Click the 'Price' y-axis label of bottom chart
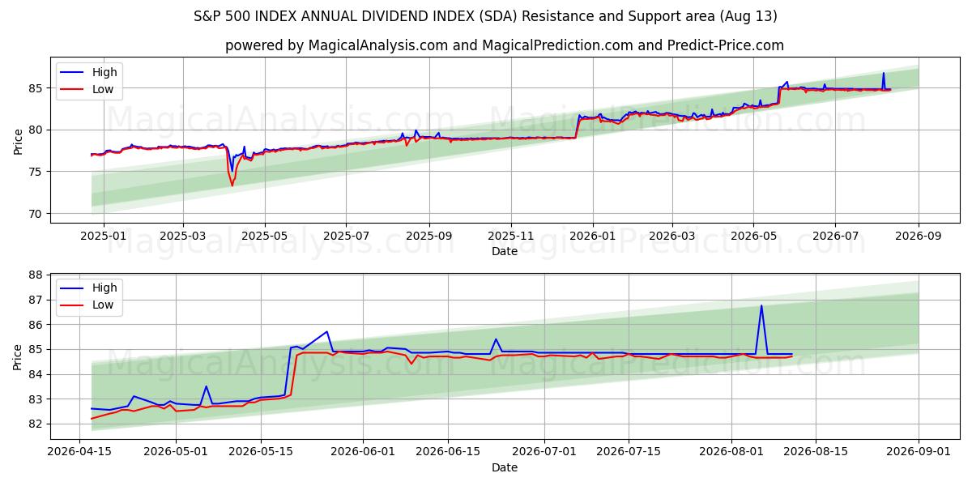 18,356
